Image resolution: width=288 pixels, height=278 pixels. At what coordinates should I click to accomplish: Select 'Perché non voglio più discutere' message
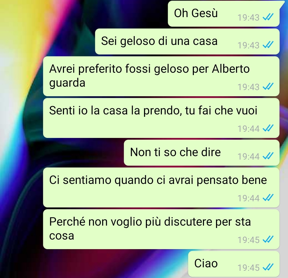pos(161,229)
